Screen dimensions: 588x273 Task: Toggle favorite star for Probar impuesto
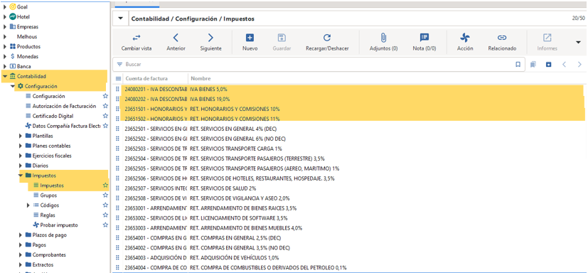(x=105, y=225)
